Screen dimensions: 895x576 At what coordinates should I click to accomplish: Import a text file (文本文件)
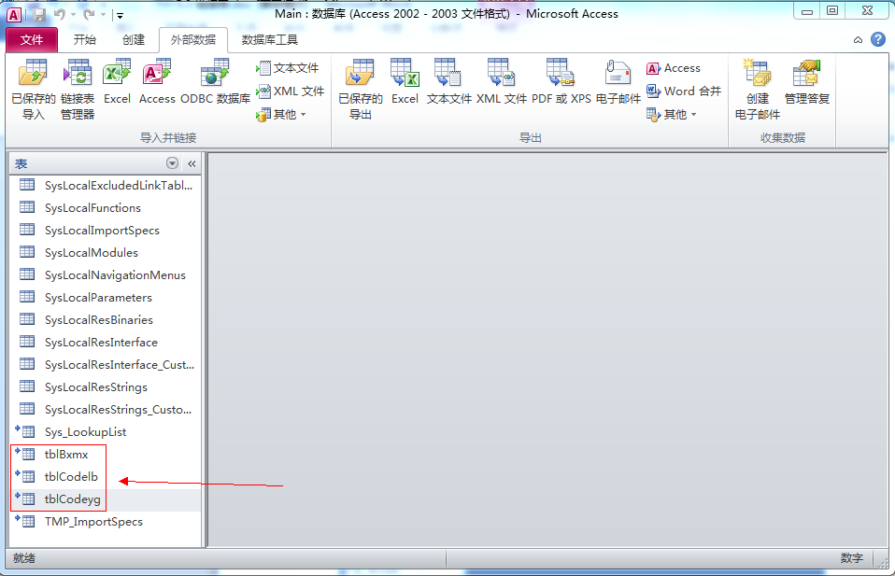click(x=288, y=68)
